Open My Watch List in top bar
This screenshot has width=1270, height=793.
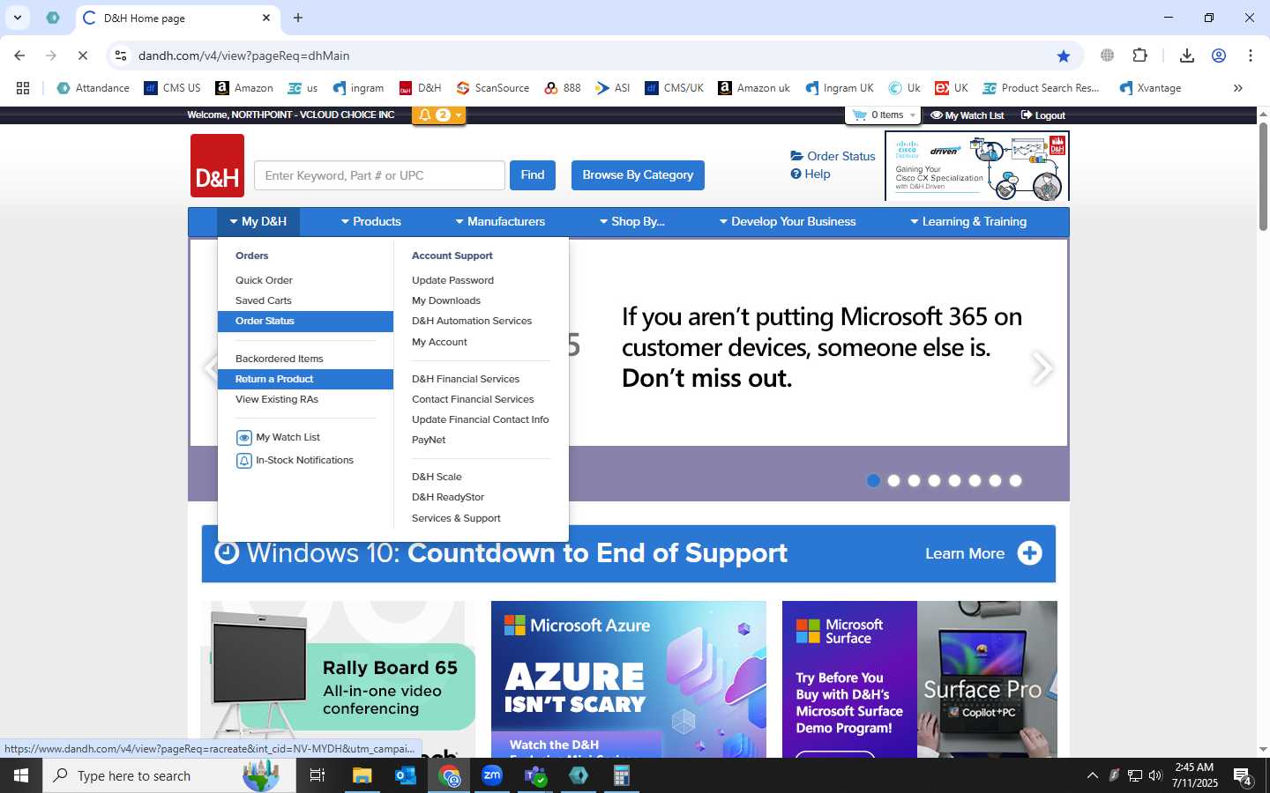click(967, 115)
